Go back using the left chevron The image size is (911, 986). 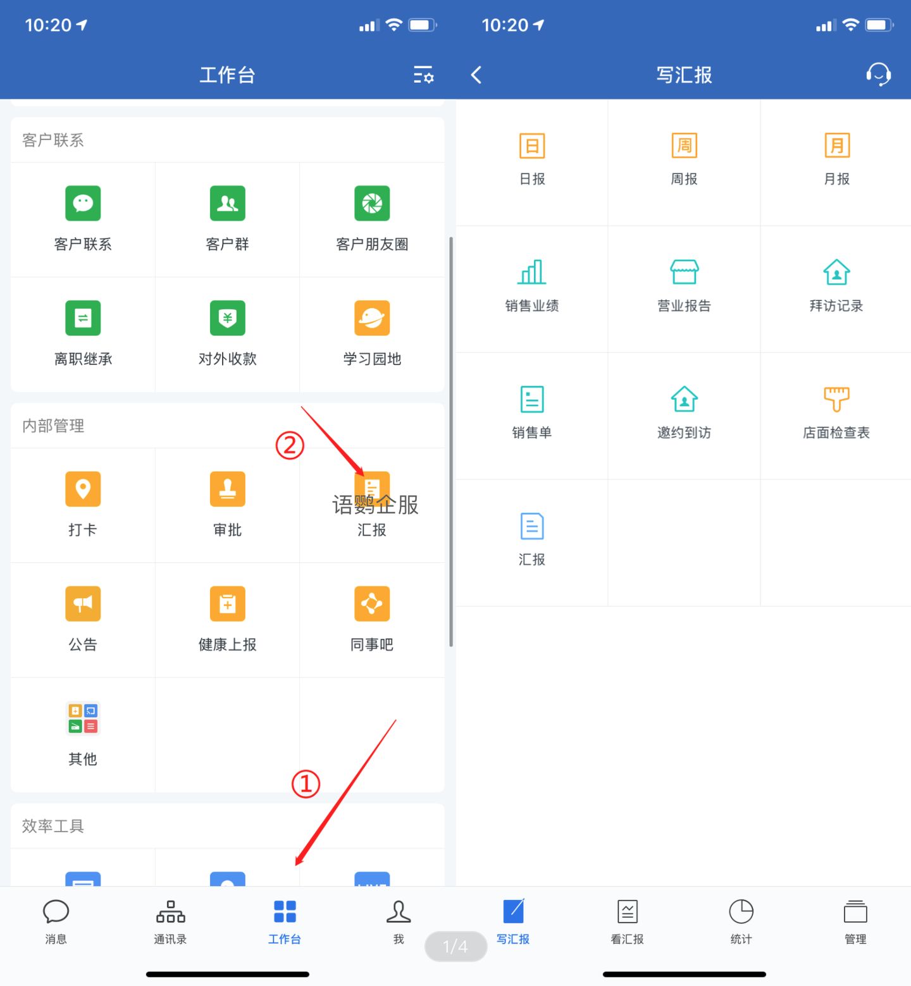[x=477, y=75]
